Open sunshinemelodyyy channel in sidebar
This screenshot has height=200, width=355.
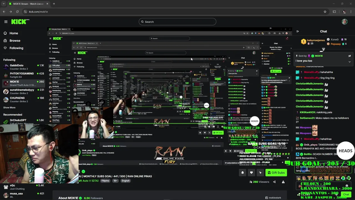click(24, 91)
